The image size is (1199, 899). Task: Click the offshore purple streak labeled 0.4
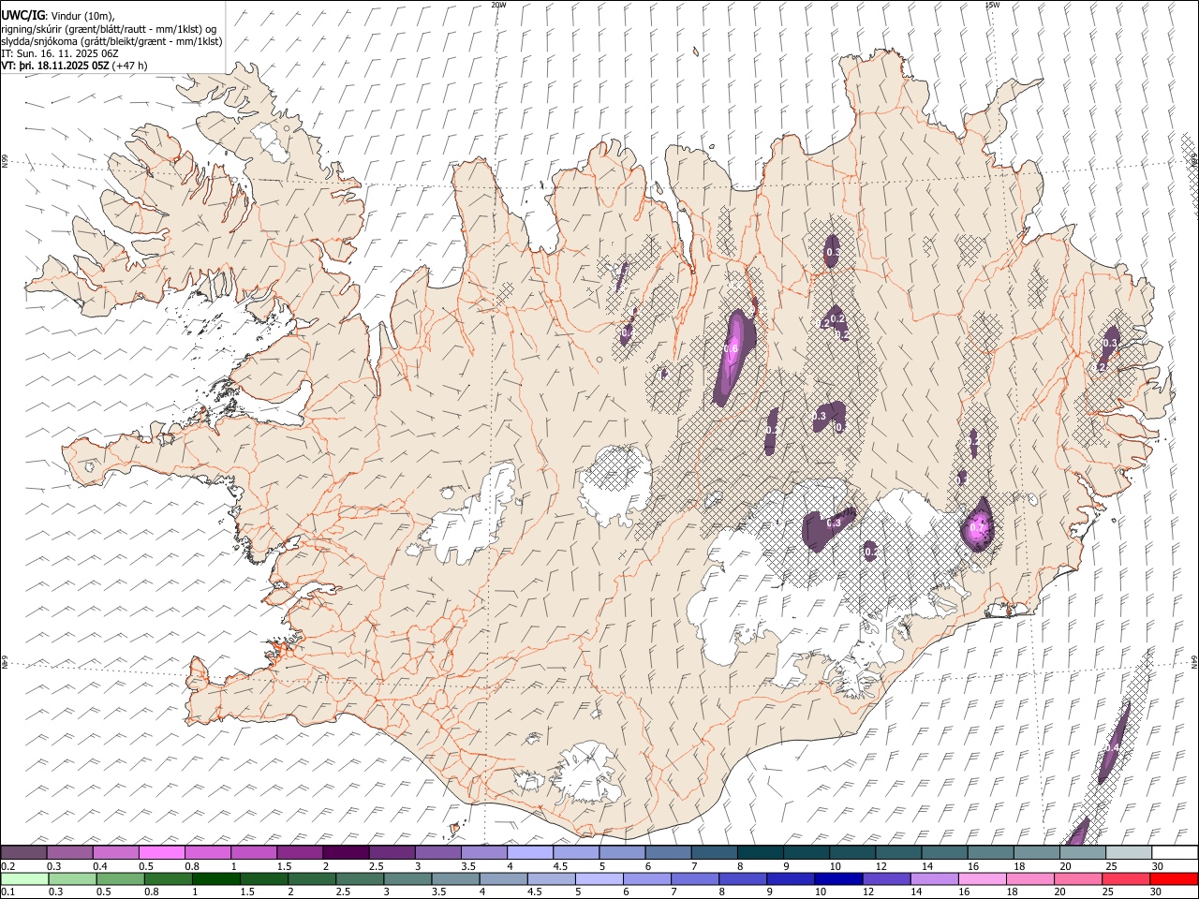tap(1113, 743)
